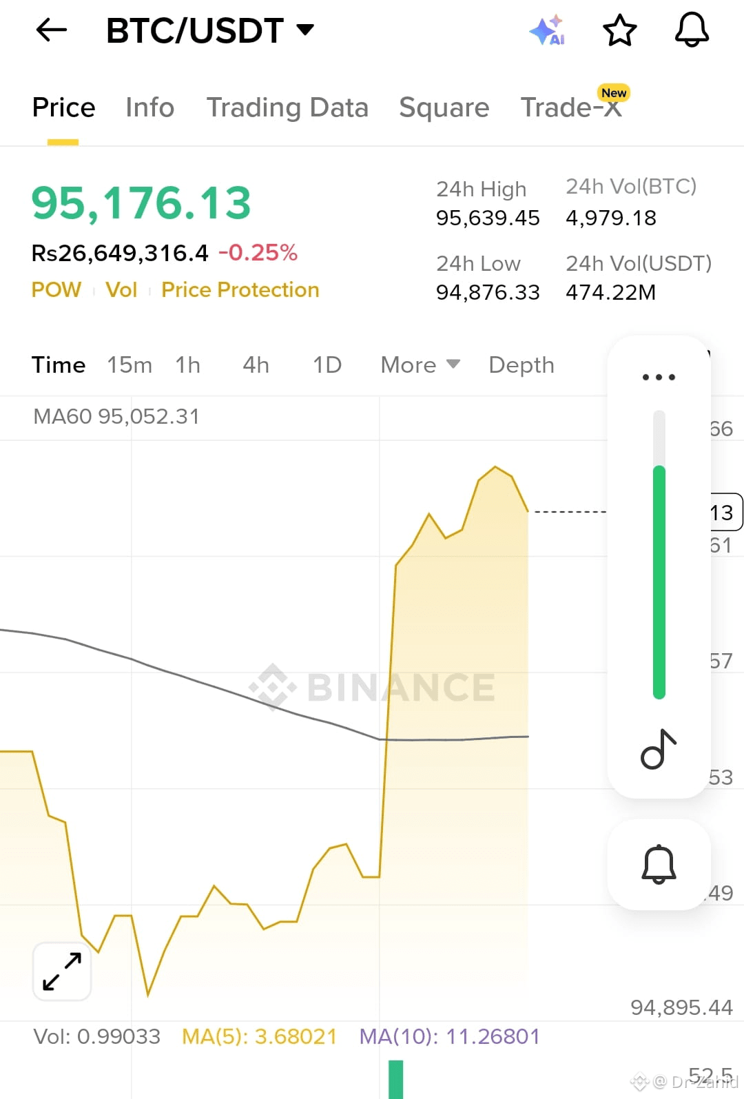Viewport: 744px width, 1099px height.
Task: Tap the price line peak on chart
Action: 495,467
